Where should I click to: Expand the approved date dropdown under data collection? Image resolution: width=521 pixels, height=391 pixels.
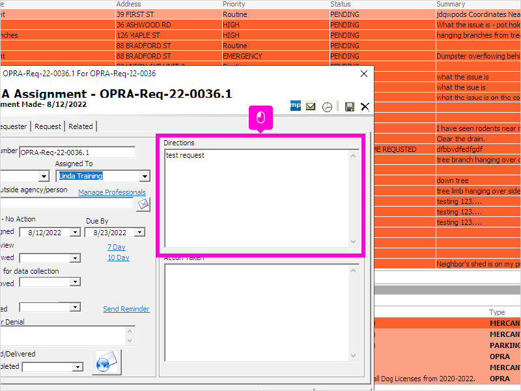(75, 282)
